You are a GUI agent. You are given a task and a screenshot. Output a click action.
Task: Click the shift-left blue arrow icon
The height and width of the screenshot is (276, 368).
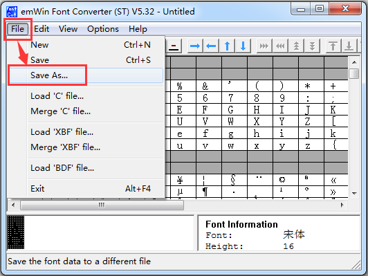click(x=211, y=46)
